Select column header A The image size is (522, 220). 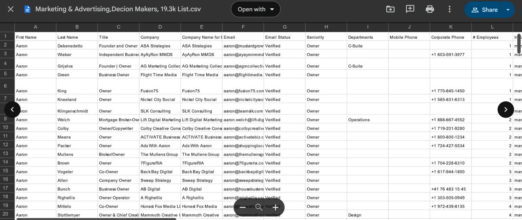click(35, 27)
